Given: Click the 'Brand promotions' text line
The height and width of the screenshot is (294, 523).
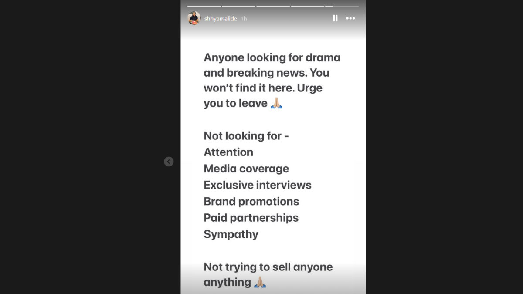Looking at the screenshot, I should (251, 202).
